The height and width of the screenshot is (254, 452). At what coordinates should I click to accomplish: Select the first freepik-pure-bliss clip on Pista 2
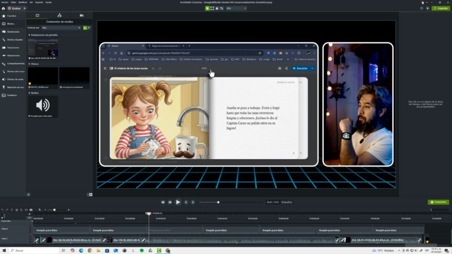(62, 230)
